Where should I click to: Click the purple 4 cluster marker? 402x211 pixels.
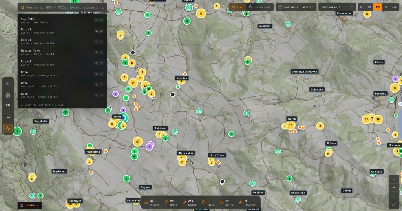149,147
